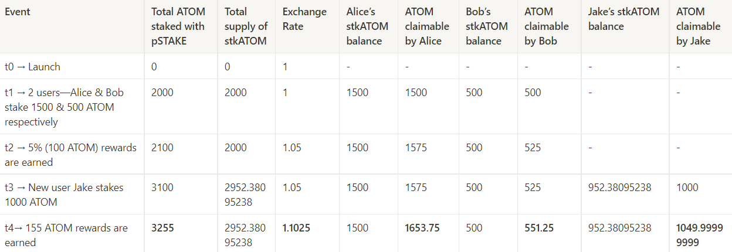
Task: Click the t1 Alice & Bob stake event
Action: (x=65, y=107)
